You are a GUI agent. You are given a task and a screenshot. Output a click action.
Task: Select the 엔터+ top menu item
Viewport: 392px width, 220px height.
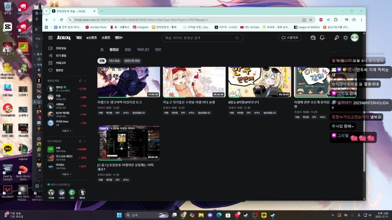coord(119,38)
